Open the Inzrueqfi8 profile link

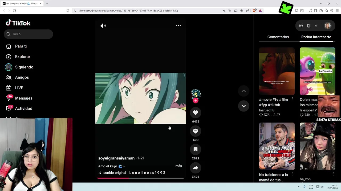tap(267, 110)
